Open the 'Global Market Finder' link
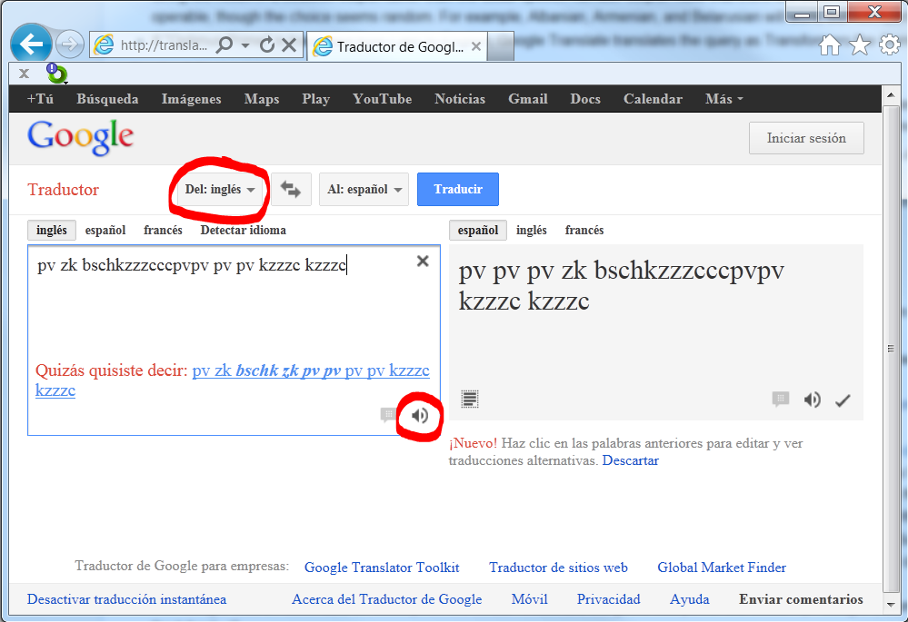 pos(722,568)
